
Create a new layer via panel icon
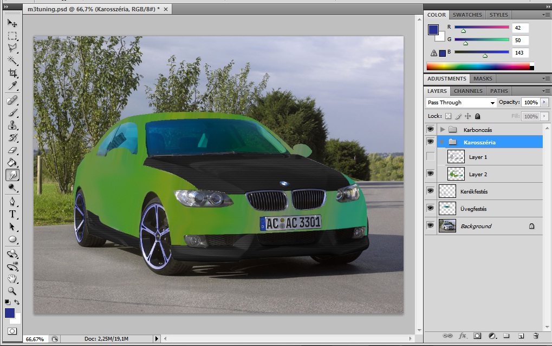coord(521,336)
